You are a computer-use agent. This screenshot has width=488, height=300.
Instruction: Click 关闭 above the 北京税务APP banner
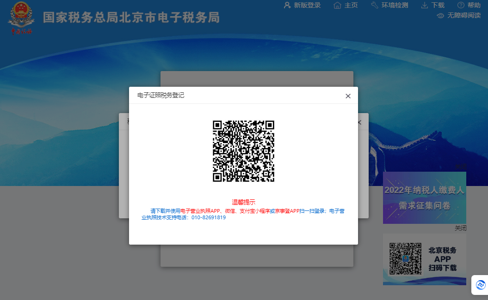click(460, 228)
